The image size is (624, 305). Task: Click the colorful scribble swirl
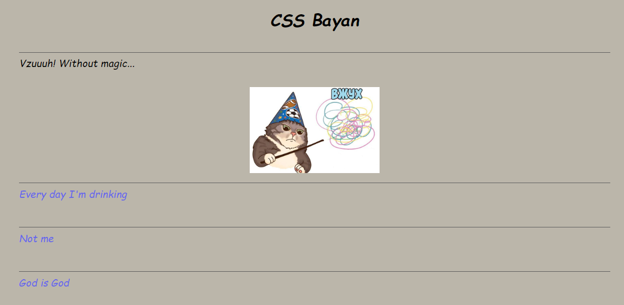click(346, 122)
